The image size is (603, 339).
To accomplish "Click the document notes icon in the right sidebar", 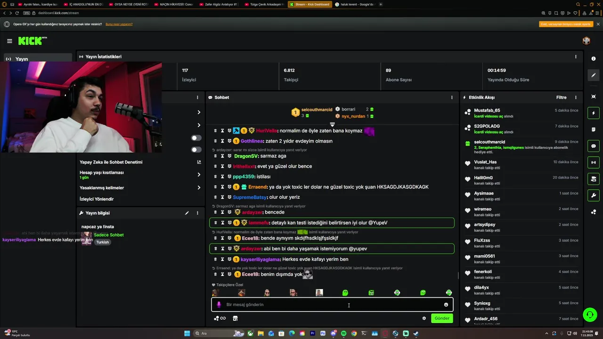I will pyautogui.click(x=594, y=129).
